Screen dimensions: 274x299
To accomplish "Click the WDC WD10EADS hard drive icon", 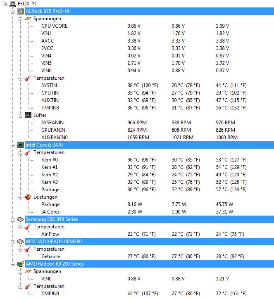I will (x=20, y=242).
